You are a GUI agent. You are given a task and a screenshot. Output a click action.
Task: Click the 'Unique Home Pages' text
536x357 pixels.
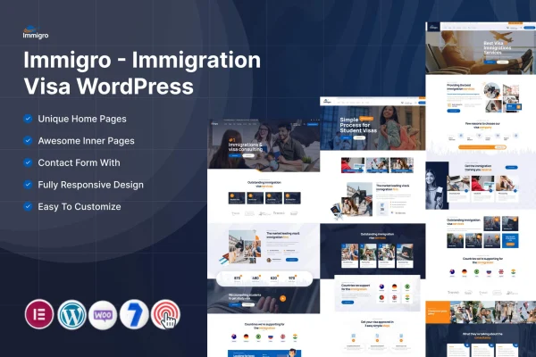point(82,119)
